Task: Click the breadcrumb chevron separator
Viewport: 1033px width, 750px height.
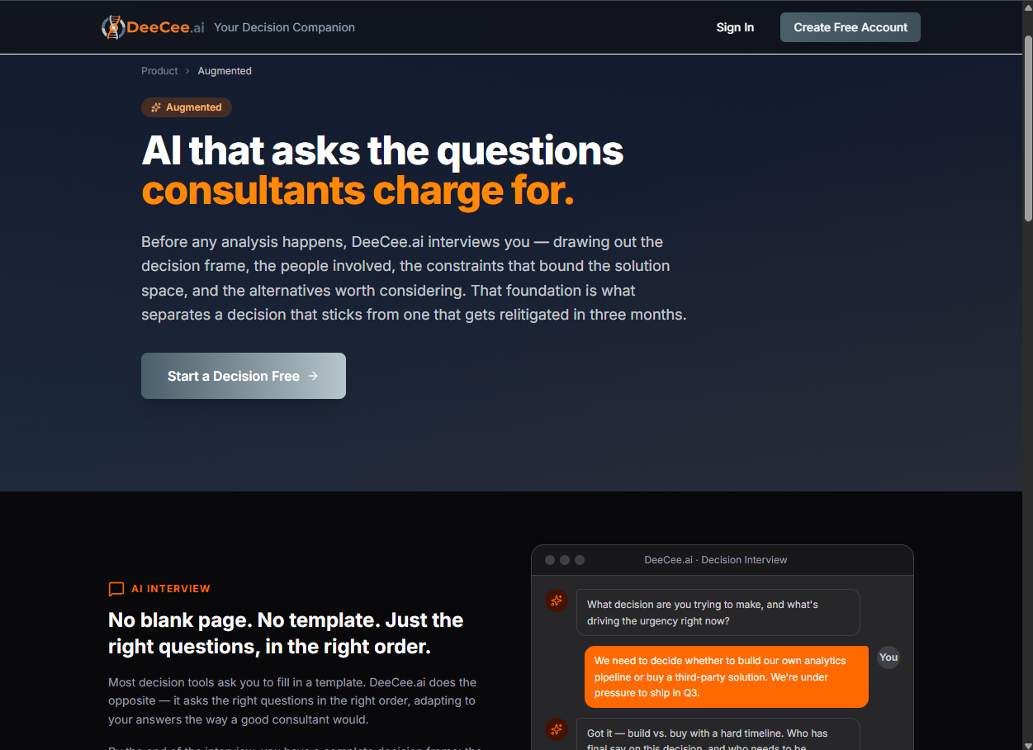Action: tap(187, 71)
